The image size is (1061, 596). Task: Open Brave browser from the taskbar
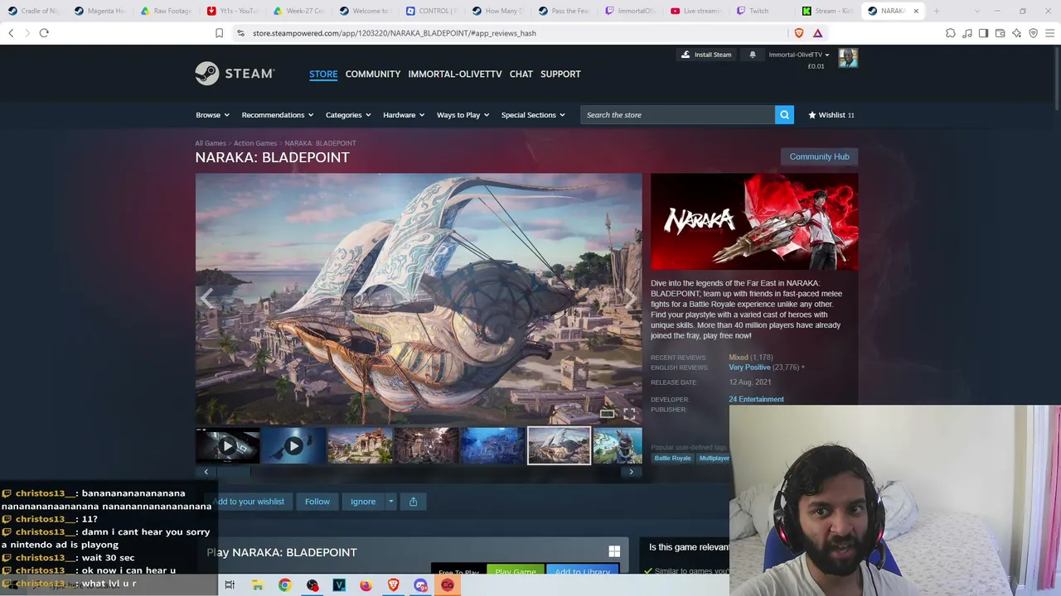[393, 585]
